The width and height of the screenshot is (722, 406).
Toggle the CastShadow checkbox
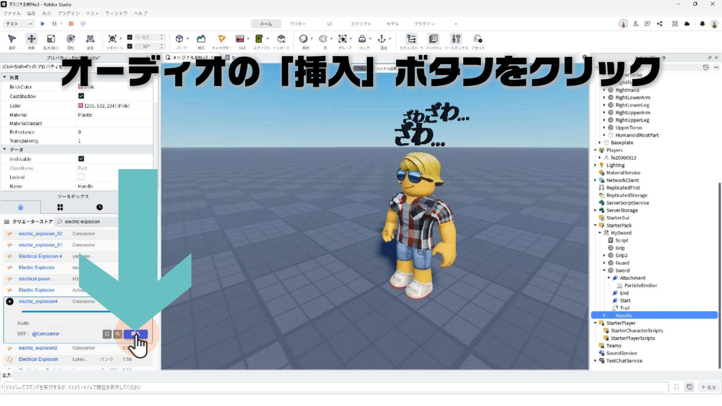coord(81,96)
